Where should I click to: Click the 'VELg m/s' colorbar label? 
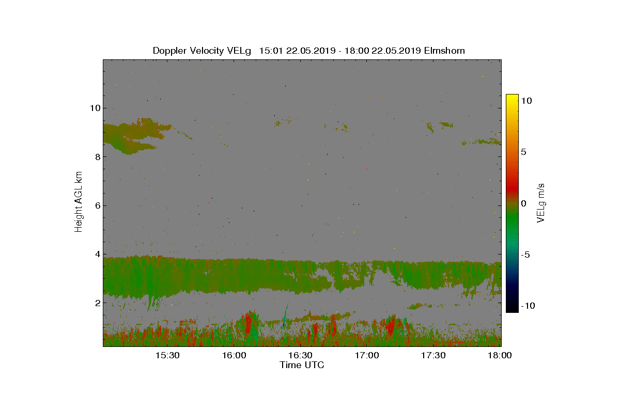(541, 202)
